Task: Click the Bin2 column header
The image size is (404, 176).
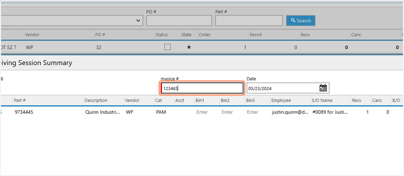Action: (x=225, y=100)
